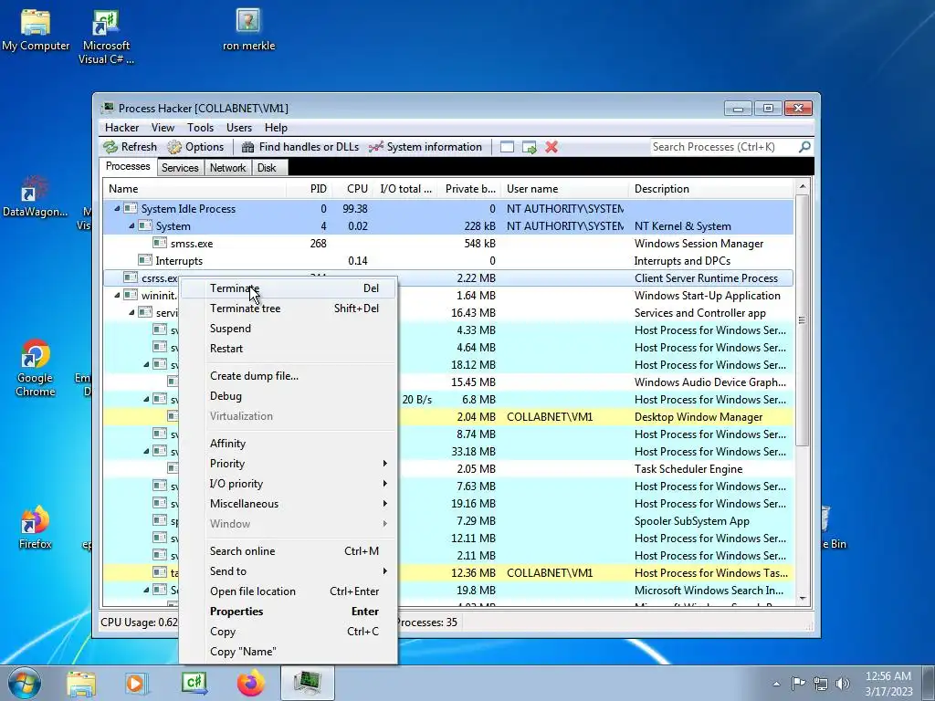The width and height of the screenshot is (935, 701).
Task: Select Restart in the context menu
Action: point(289,349)
